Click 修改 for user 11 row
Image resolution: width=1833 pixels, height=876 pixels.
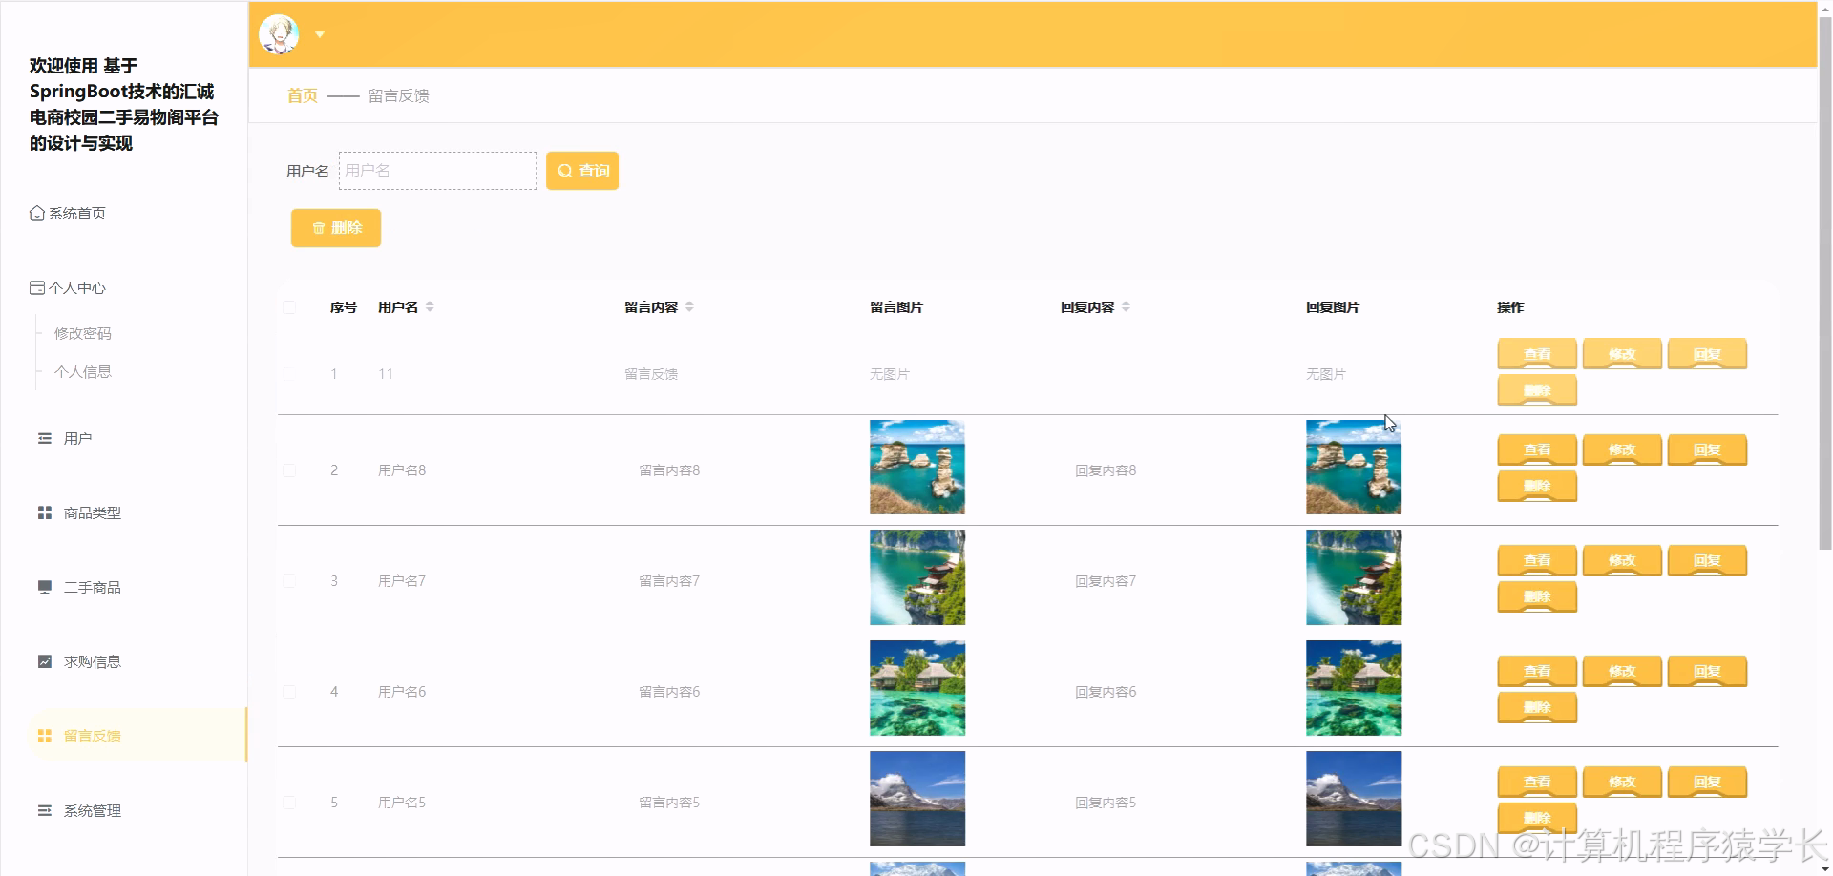tap(1622, 354)
